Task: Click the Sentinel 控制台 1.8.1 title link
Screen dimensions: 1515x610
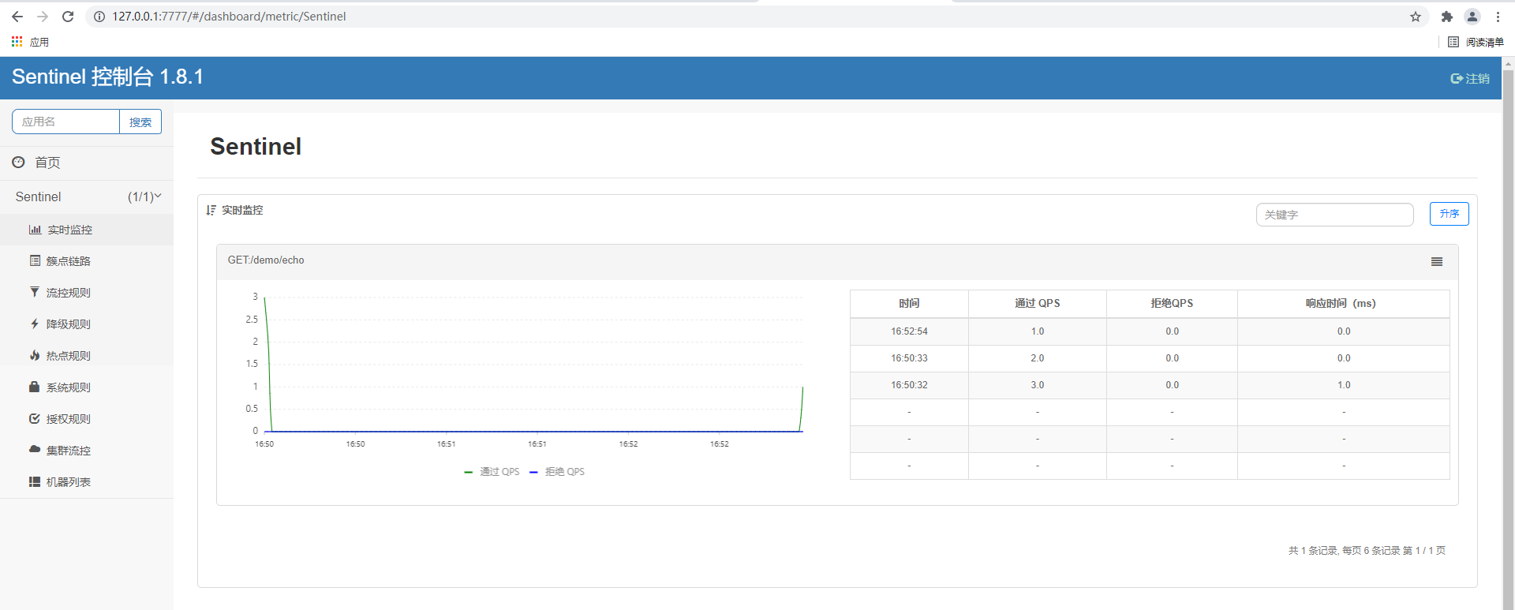Action: coord(107,77)
